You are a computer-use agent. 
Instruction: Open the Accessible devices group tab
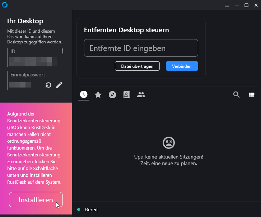pyautogui.click(x=141, y=95)
